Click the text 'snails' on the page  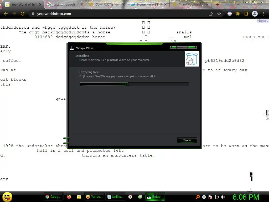[184, 32]
